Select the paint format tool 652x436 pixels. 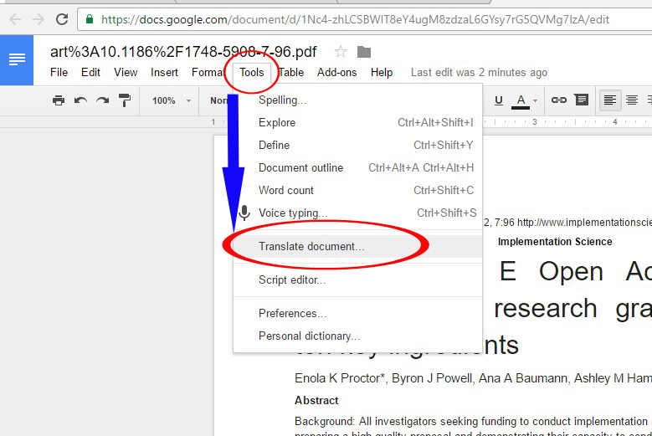[x=125, y=100]
